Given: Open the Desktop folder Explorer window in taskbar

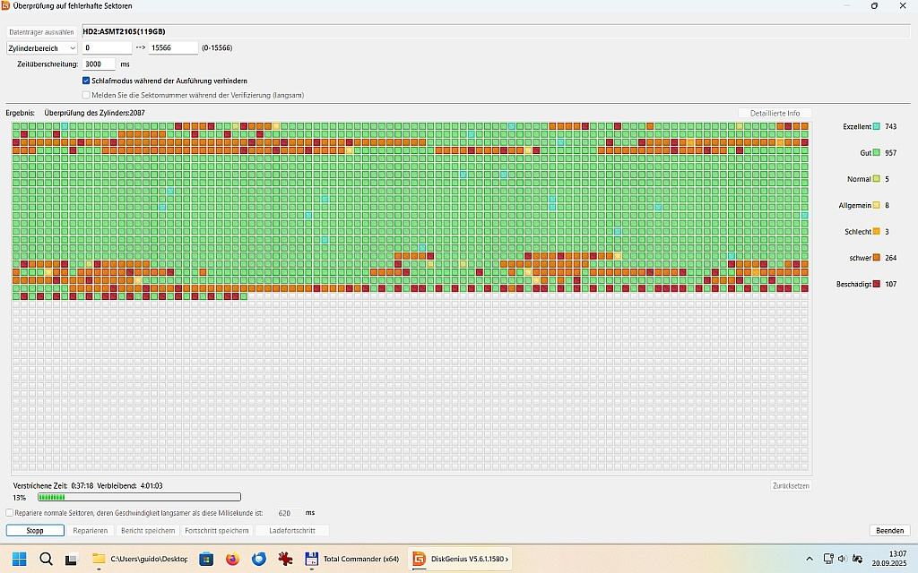Looking at the screenshot, I should click(140, 559).
